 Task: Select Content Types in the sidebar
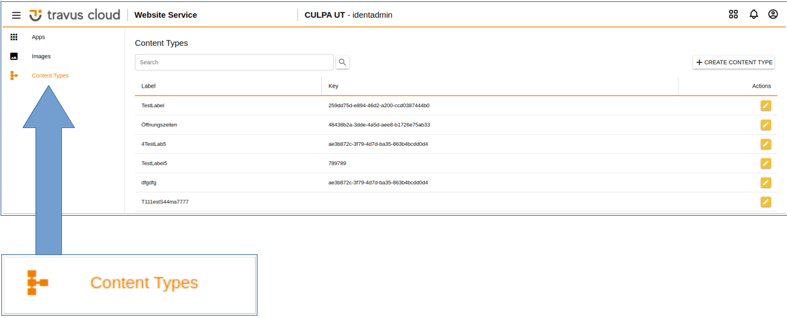click(x=50, y=76)
